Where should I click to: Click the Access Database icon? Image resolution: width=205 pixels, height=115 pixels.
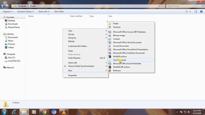(x=110, y=32)
